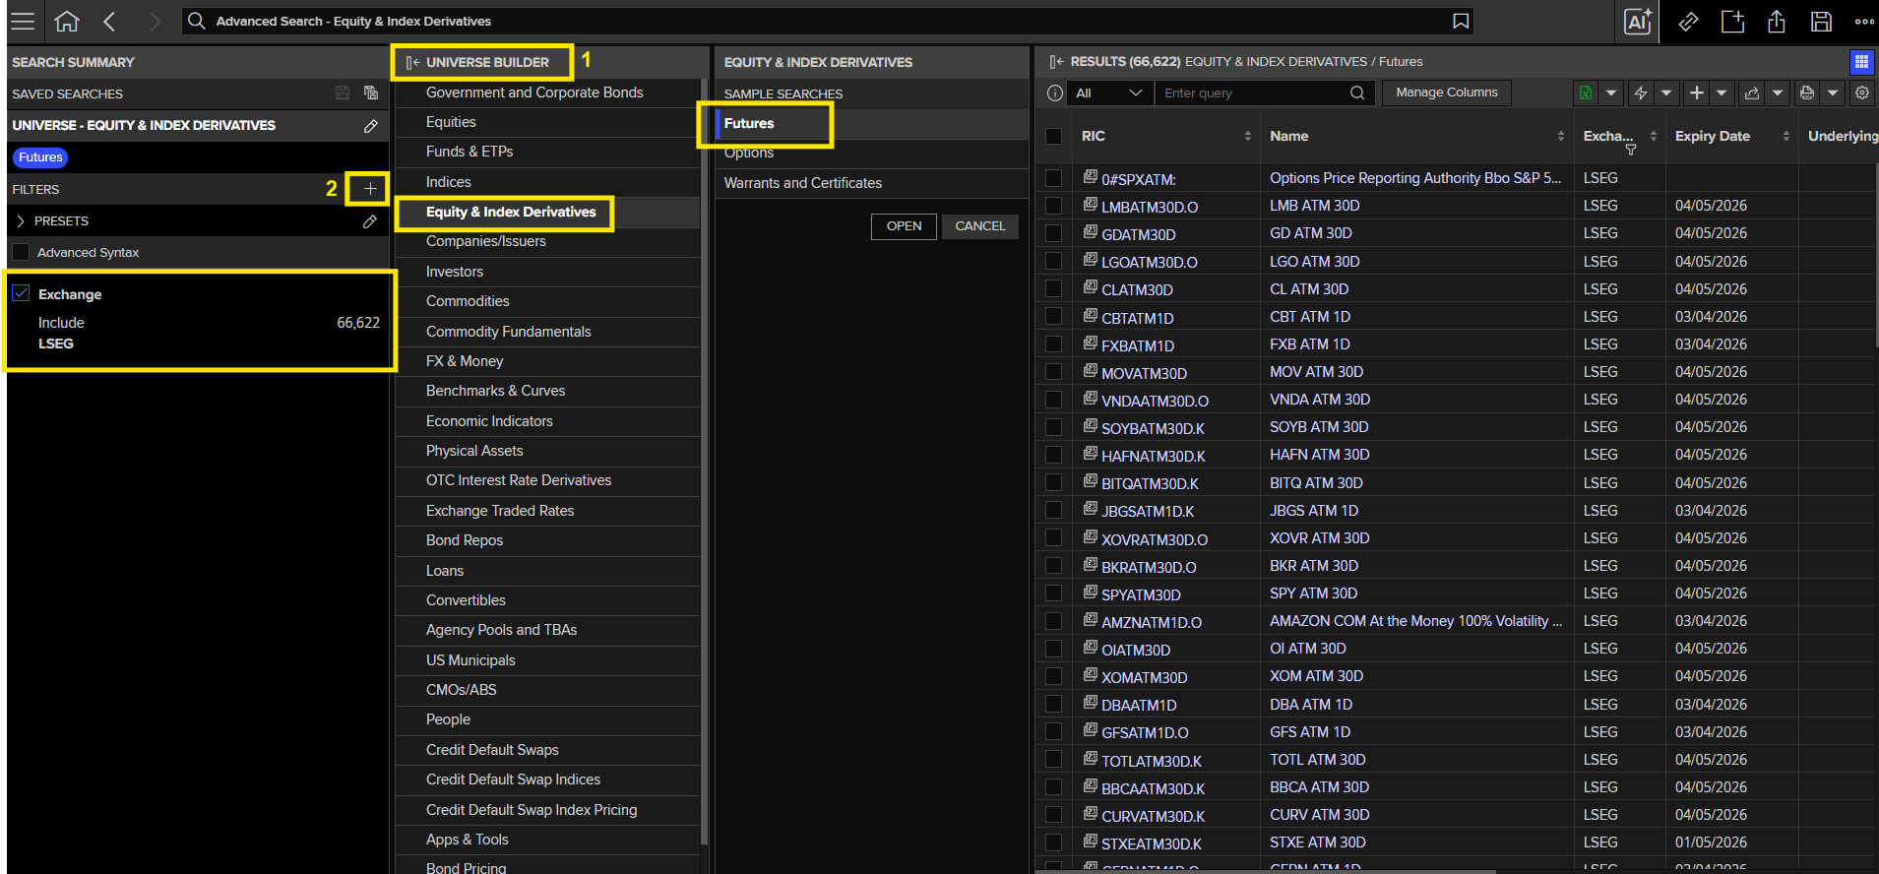Select Options under sample searches

coord(749,153)
